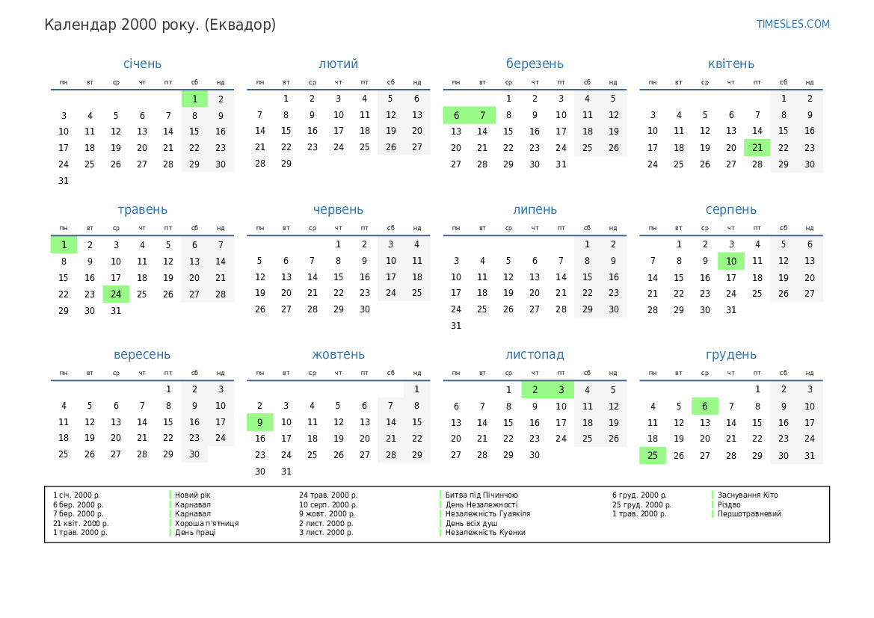Select highlighted May 24 holiday date
The image size is (874, 618).
pyautogui.click(x=116, y=294)
